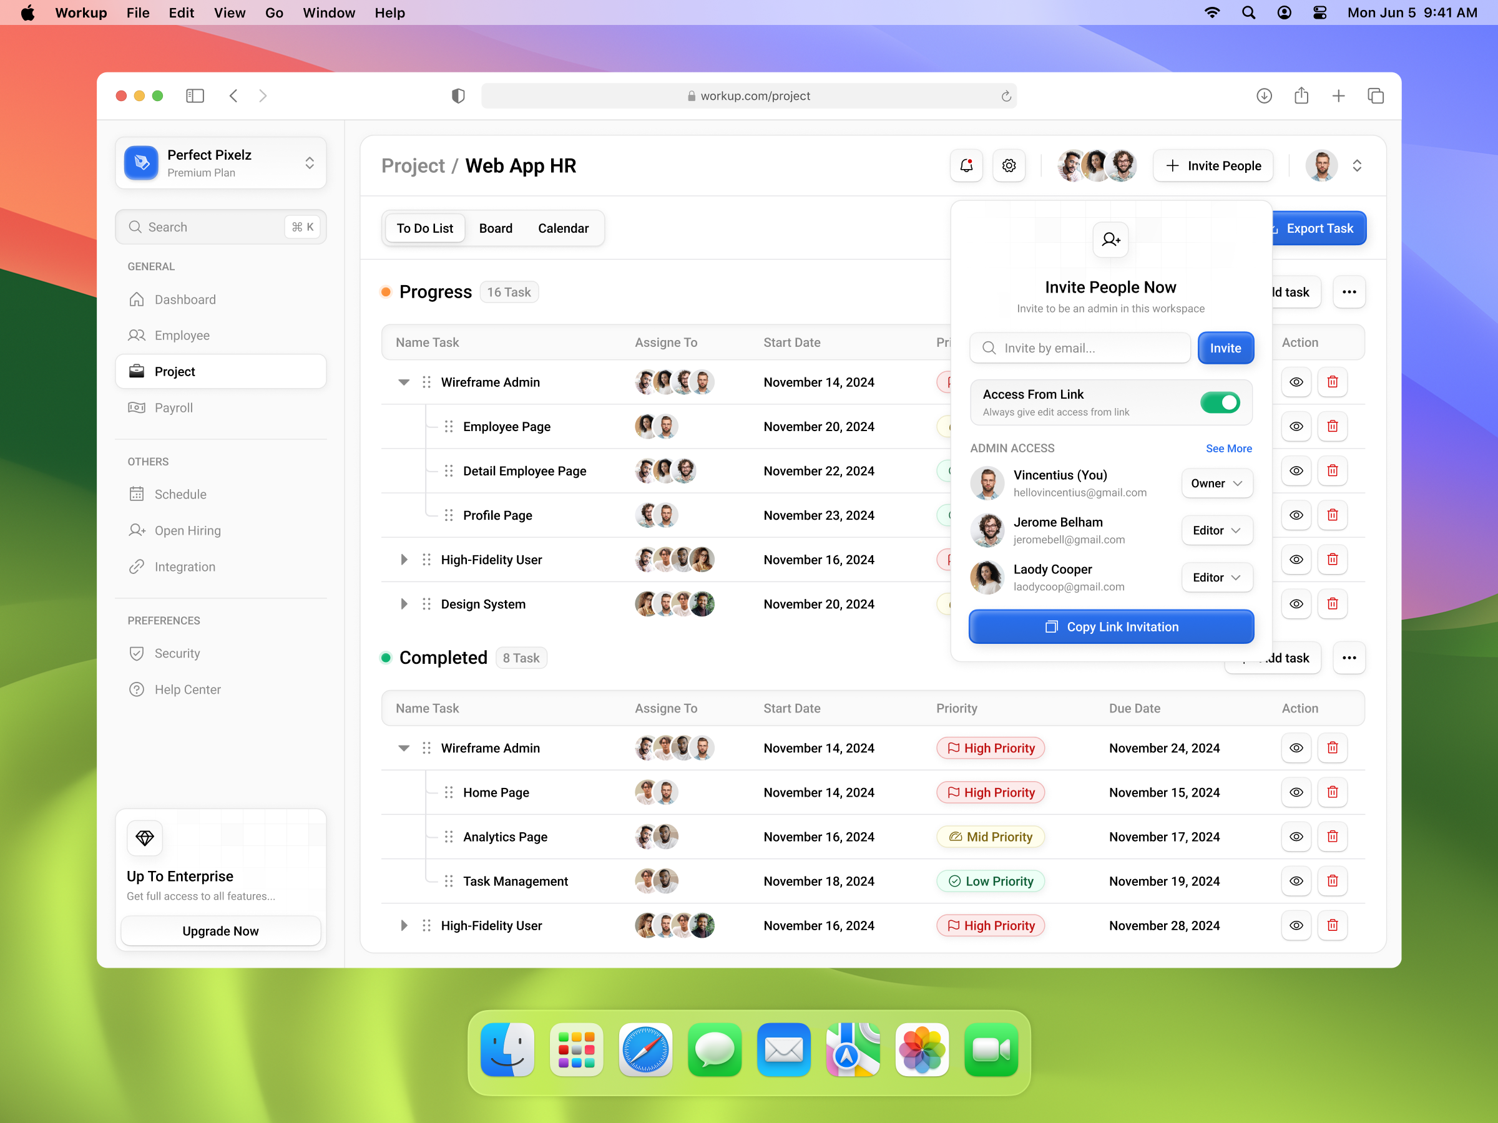Screen dimensions: 1498x1123
Task: Change Jerome Belham's role from Editor
Action: pos(1217,530)
